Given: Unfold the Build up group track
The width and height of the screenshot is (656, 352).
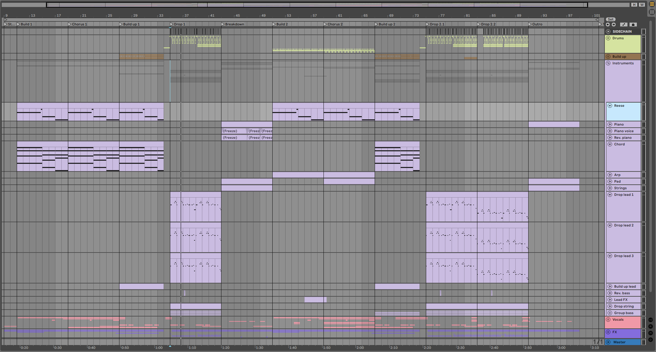Looking at the screenshot, I should coord(608,57).
